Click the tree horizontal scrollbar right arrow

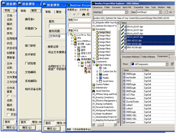tap(115, 124)
